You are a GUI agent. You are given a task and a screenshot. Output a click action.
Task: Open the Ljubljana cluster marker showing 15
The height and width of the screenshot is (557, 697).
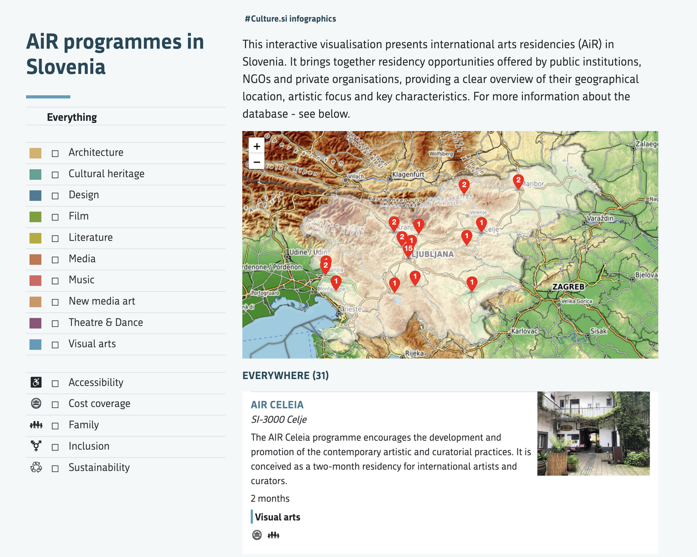pyautogui.click(x=408, y=250)
